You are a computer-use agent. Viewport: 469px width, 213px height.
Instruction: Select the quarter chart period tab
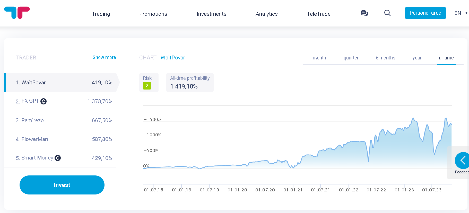(351, 58)
